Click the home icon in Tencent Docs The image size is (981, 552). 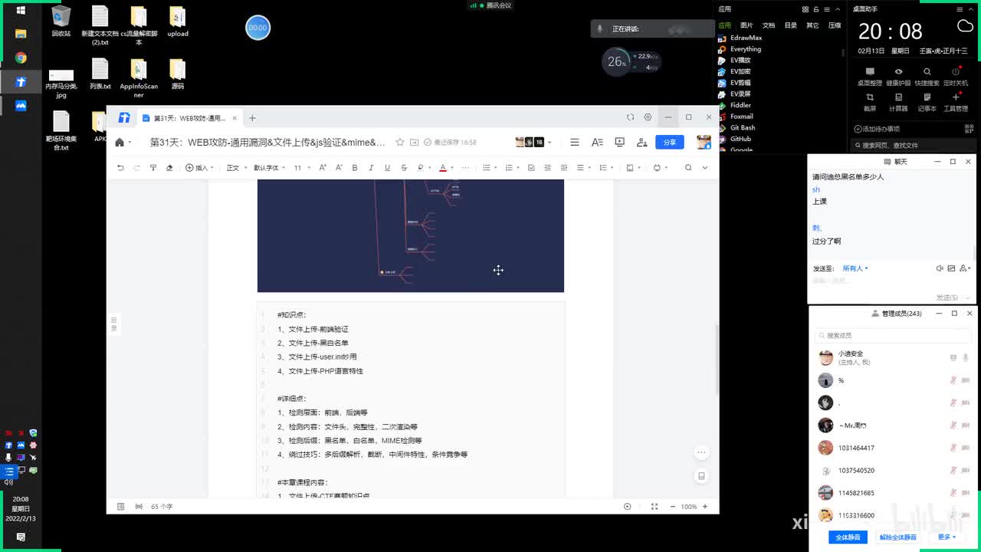coord(120,142)
